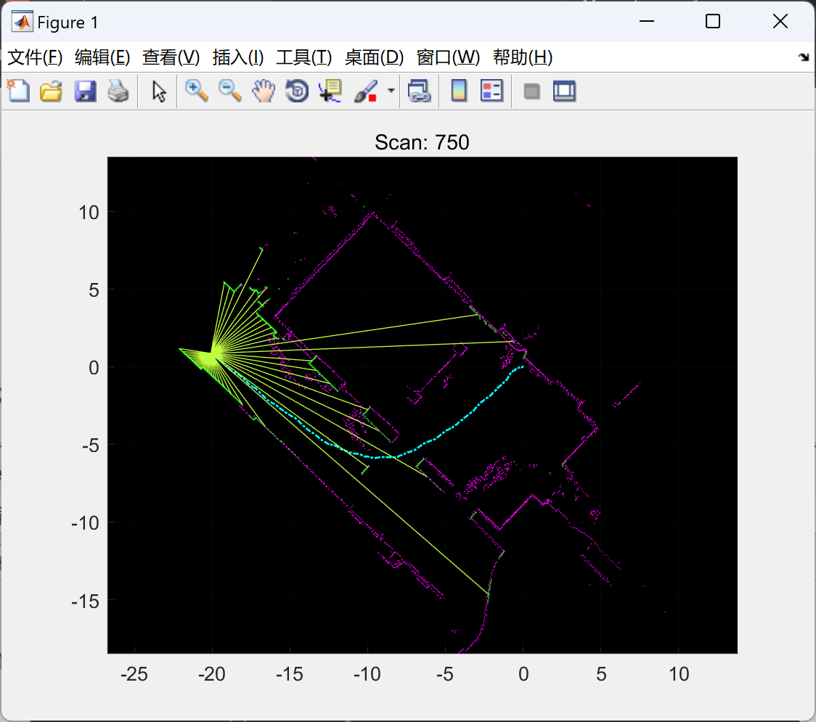Open the Brush color dropdown arrow
The width and height of the screenshot is (816, 722).
(391, 91)
